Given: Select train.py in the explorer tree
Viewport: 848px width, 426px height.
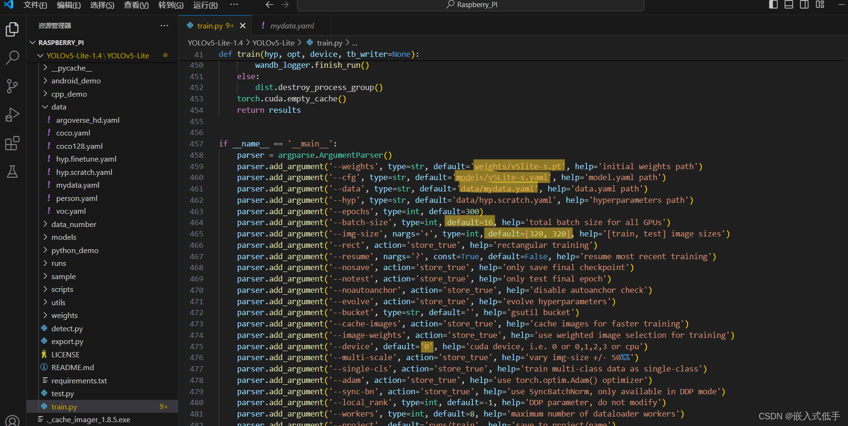Looking at the screenshot, I should [x=102, y=407].
